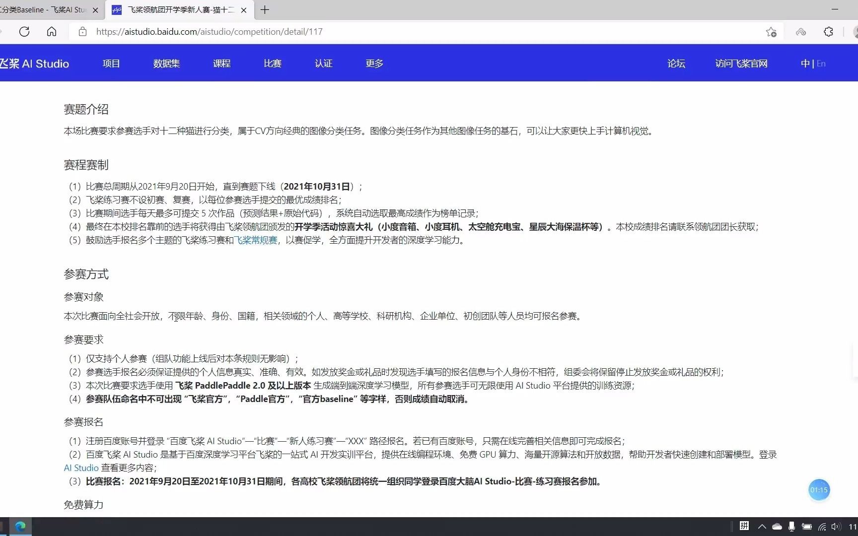Select 数据集 in the navigation bar

point(167,64)
